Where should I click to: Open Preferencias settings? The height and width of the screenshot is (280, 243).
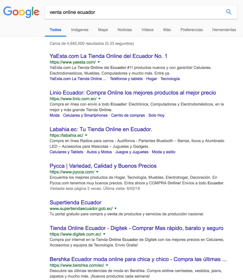(x=192, y=30)
